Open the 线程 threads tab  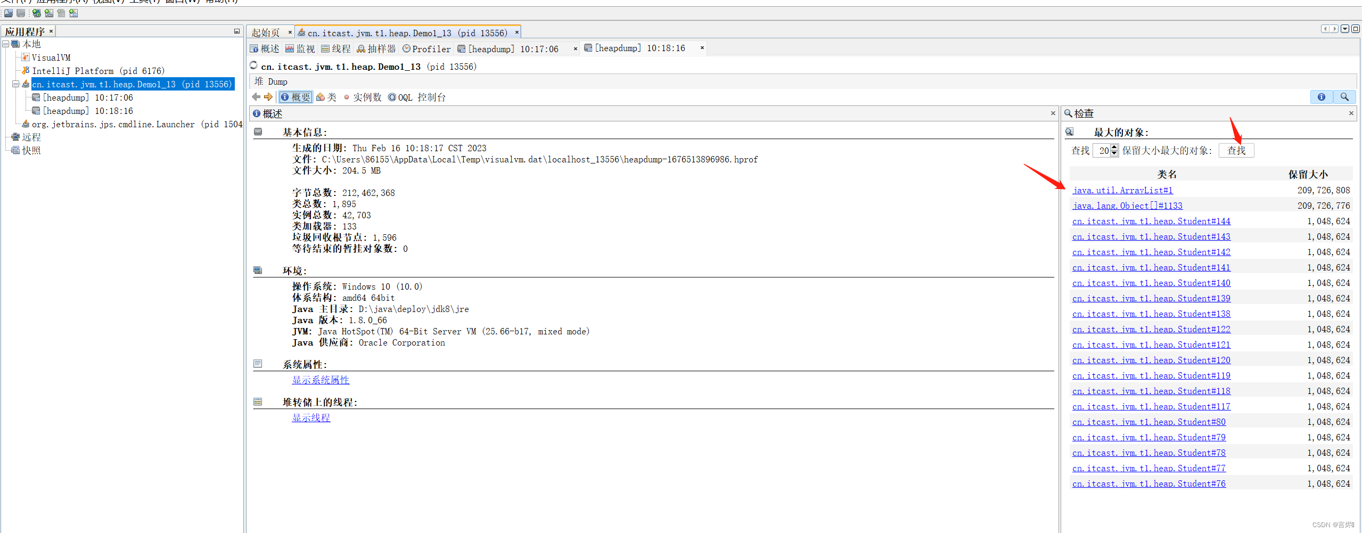pyautogui.click(x=336, y=48)
